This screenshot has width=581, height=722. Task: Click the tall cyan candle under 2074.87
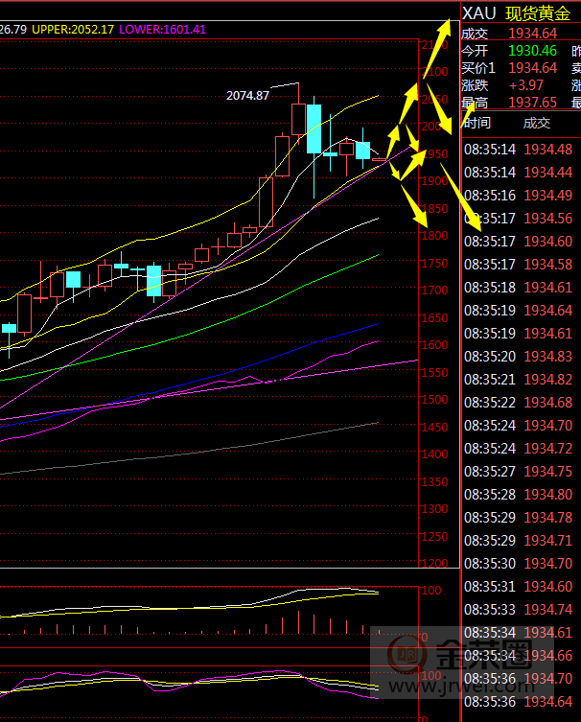tap(314, 128)
